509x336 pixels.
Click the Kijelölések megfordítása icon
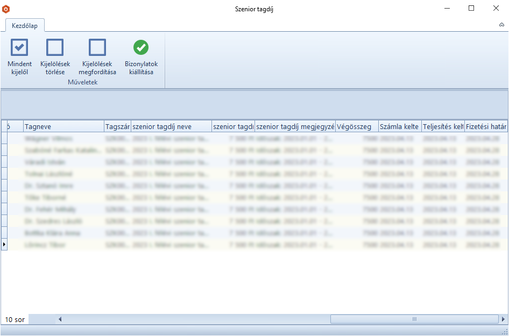tap(97, 47)
